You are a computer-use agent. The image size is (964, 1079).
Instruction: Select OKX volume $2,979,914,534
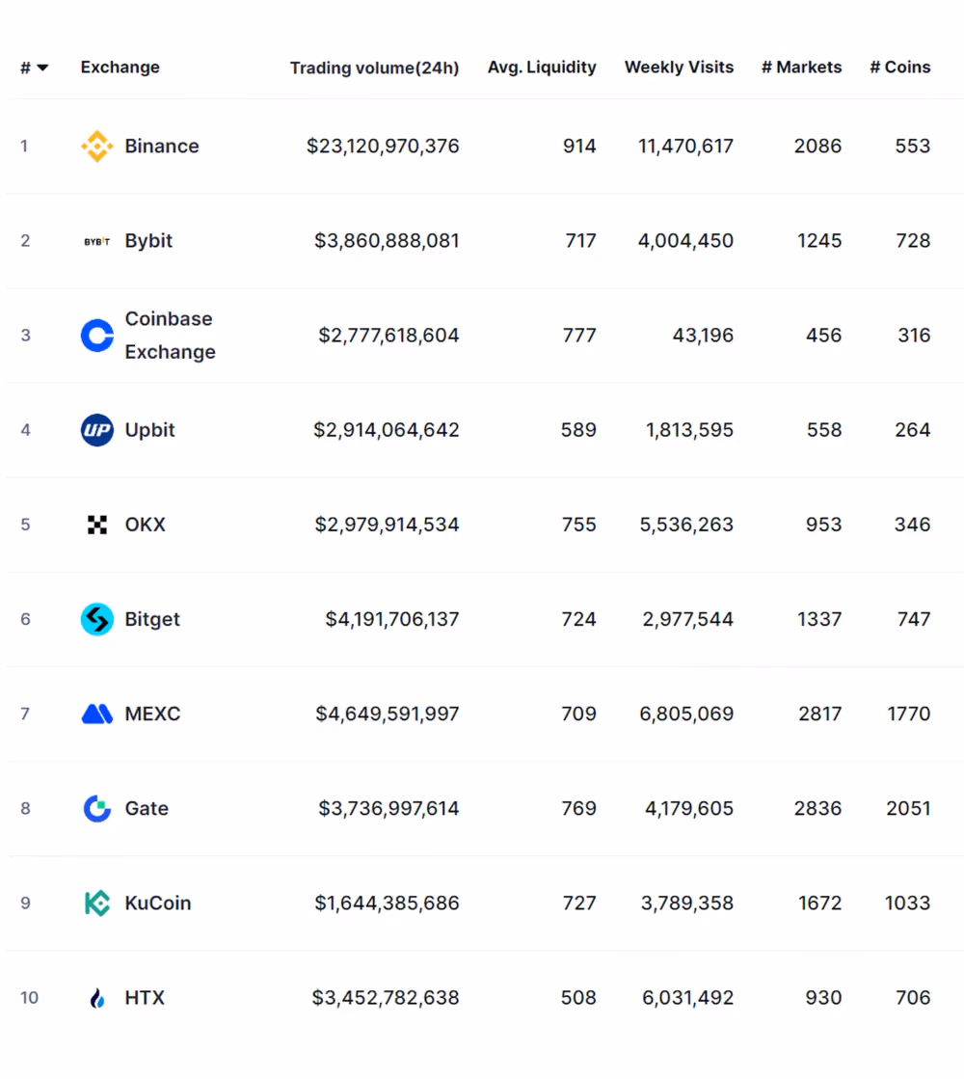click(x=387, y=525)
